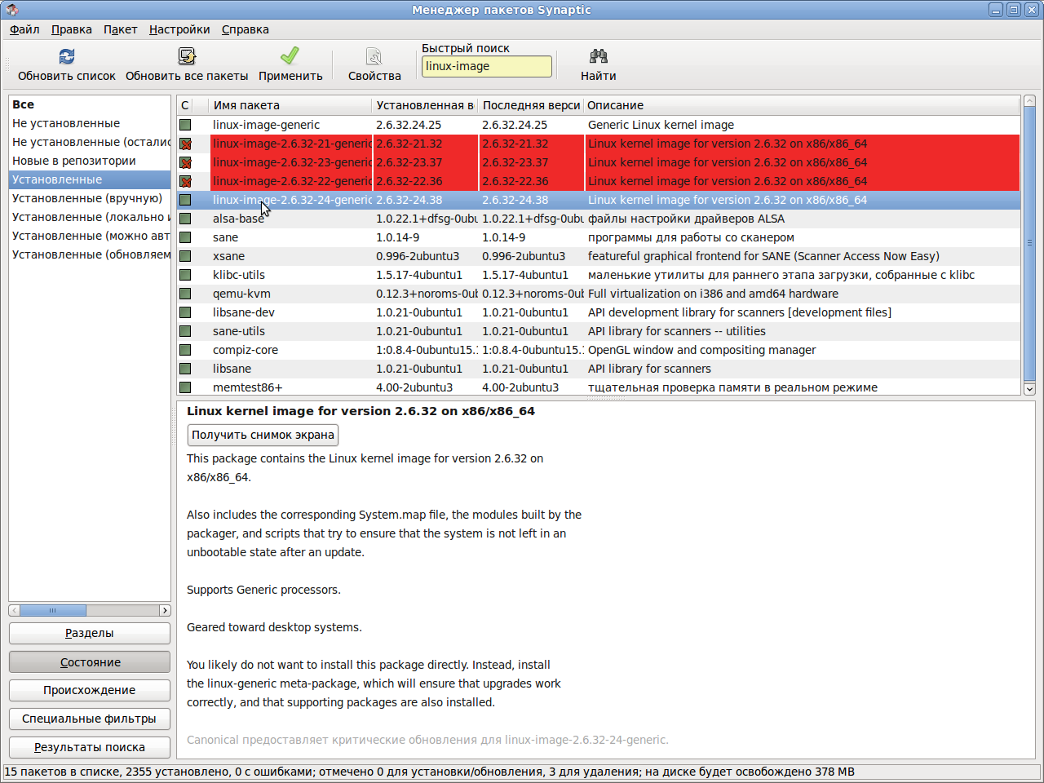The image size is (1044, 783).
Task: Toggle removal mark of linux-image-2.6.32-23-generic
Action: point(185,162)
